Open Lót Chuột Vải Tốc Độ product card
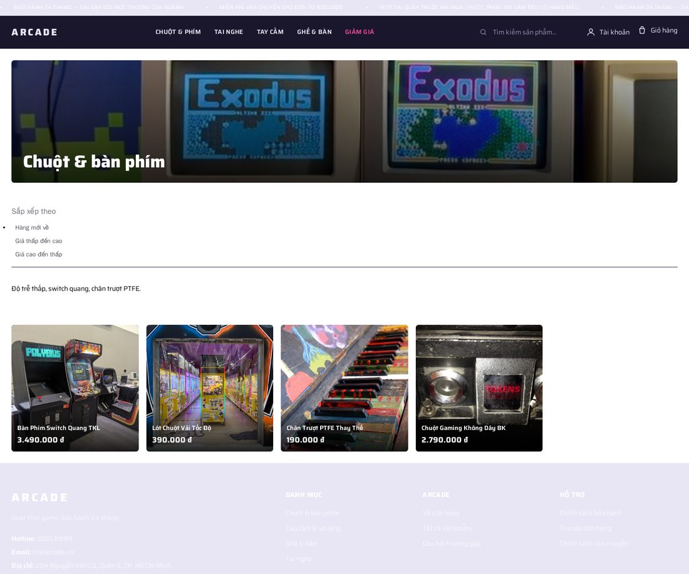The image size is (689, 574). point(210,388)
